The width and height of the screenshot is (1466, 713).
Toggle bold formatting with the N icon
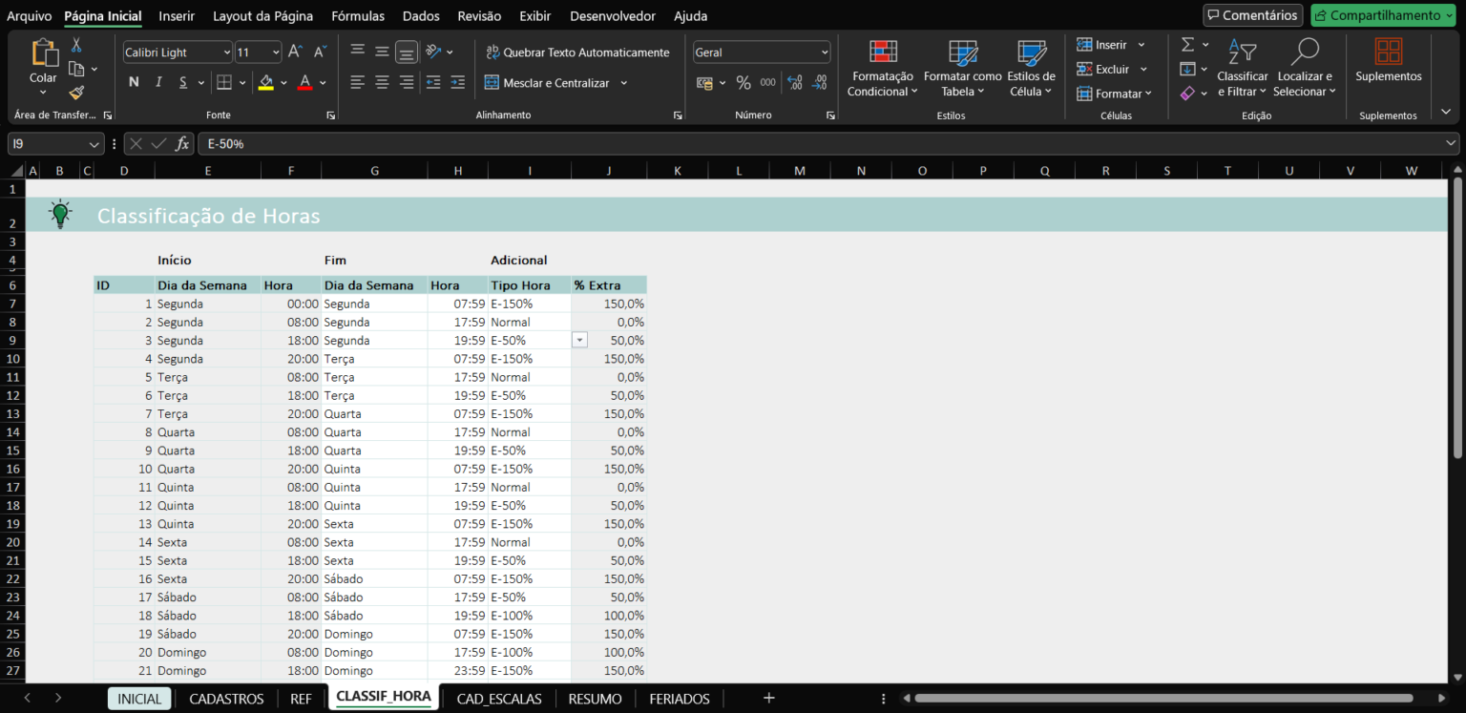[134, 82]
